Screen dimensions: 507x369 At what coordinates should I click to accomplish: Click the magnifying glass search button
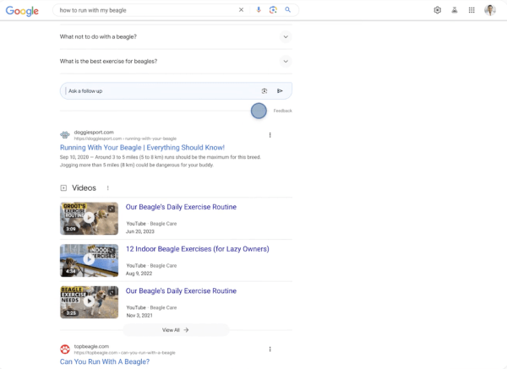pyautogui.click(x=287, y=10)
